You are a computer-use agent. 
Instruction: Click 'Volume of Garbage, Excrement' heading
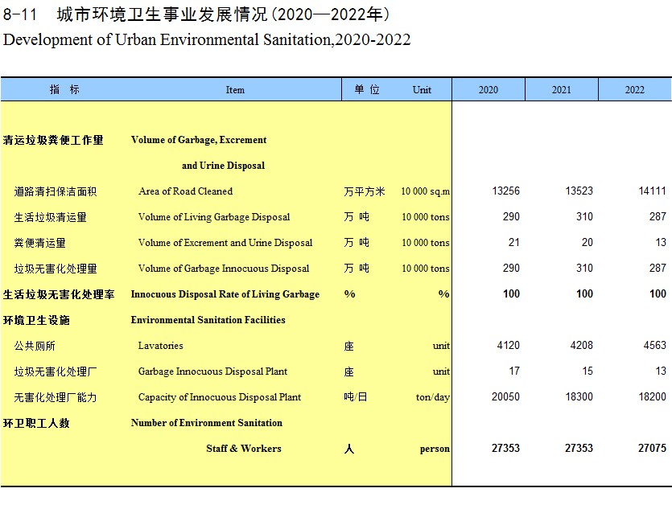tap(199, 140)
